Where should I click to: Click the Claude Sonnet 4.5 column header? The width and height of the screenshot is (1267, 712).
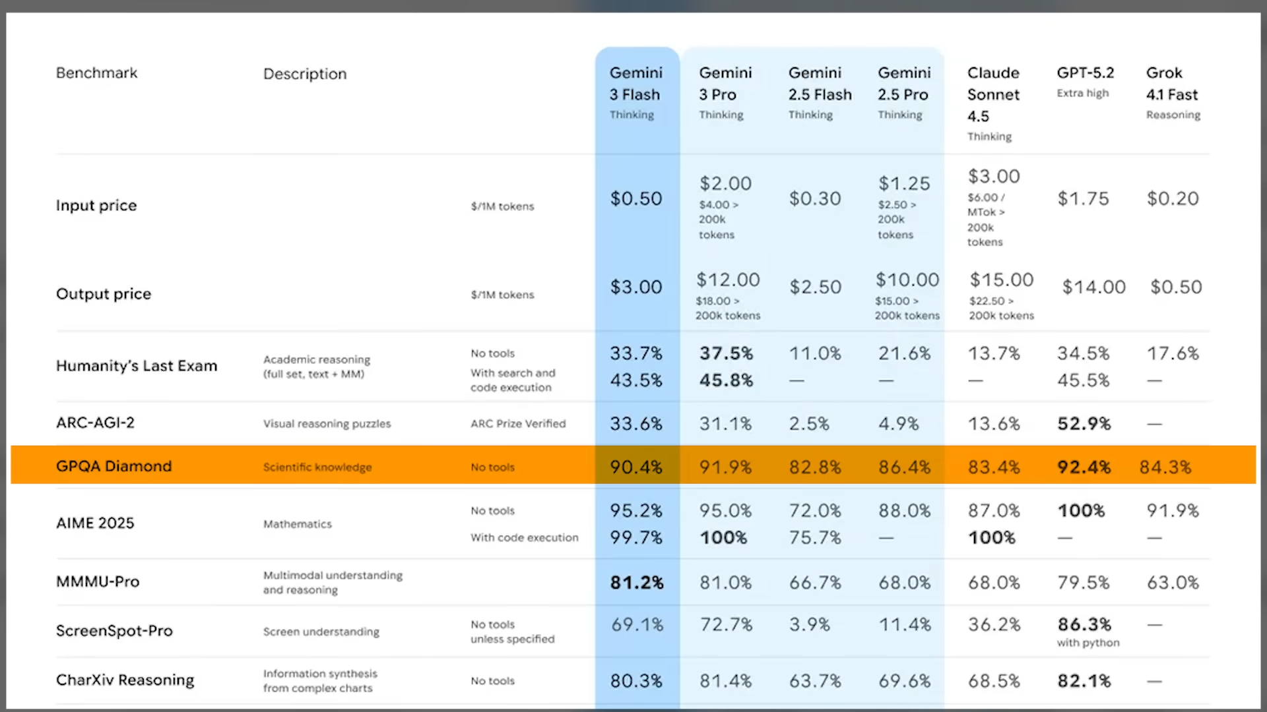993,94
